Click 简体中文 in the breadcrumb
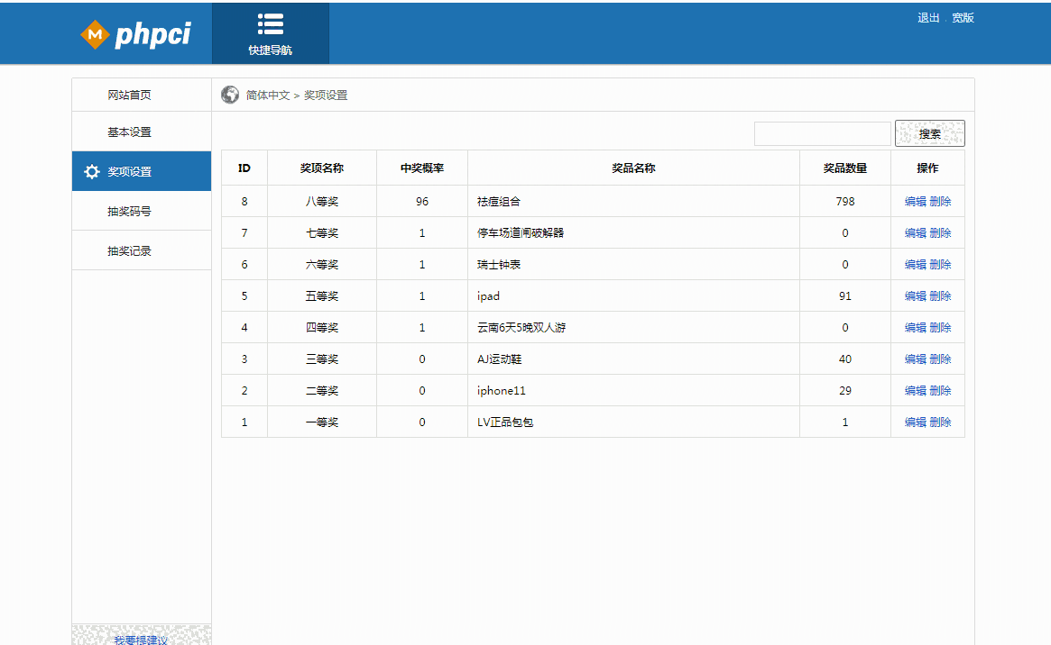The height and width of the screenshot is (645, 1051). tap(268, 95)
